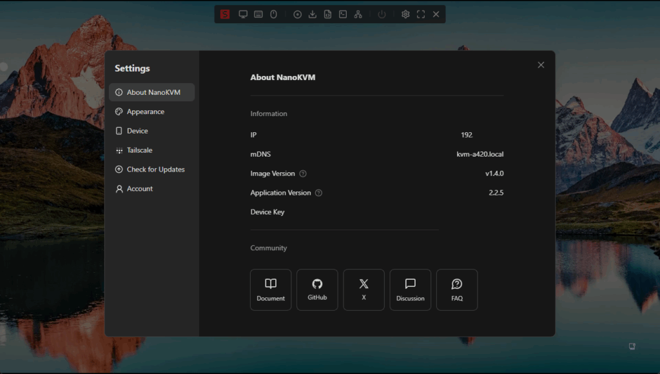Click the keyboard icon in top toolbar
The width and height of the screenshot is (660, 374).
[x=258, y=14]
